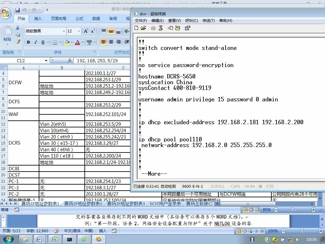Screen dimensions: 325x244
Task: Apply red font color A
Action: tap(77, 42)
